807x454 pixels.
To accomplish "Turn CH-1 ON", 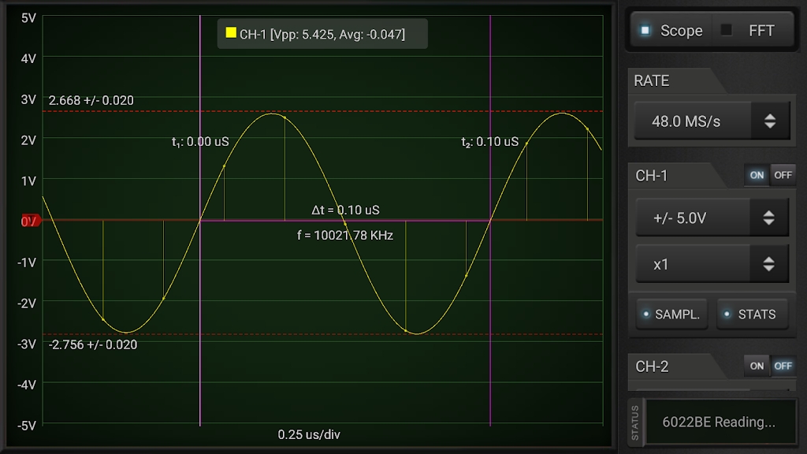I will click(757, 175).
